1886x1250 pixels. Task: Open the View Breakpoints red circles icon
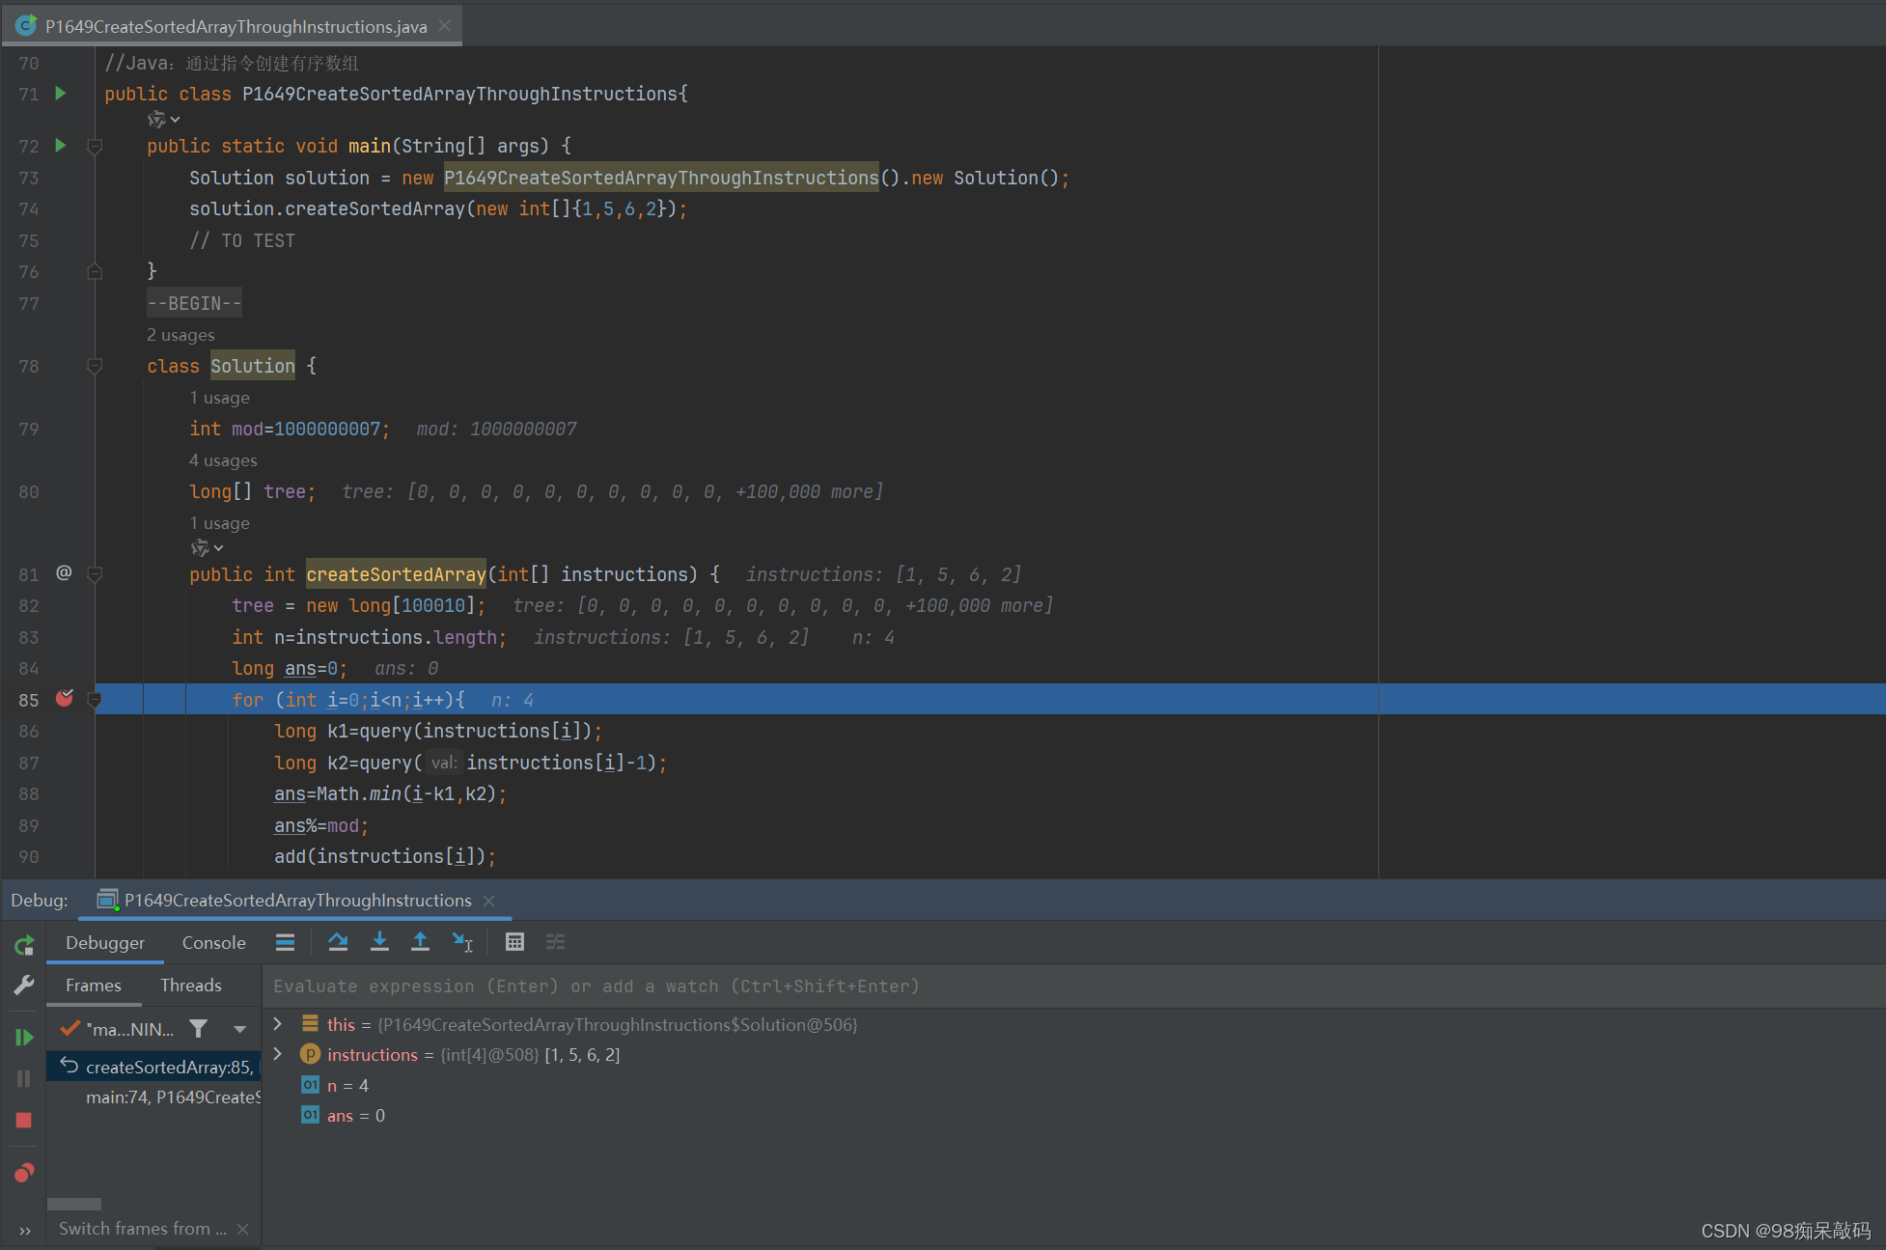[24, 1173]
